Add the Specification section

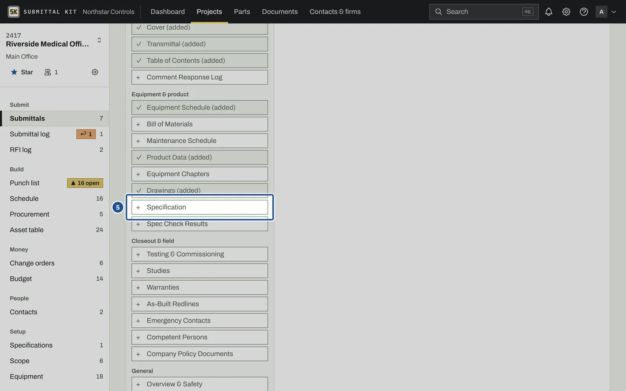coord(200,207)
